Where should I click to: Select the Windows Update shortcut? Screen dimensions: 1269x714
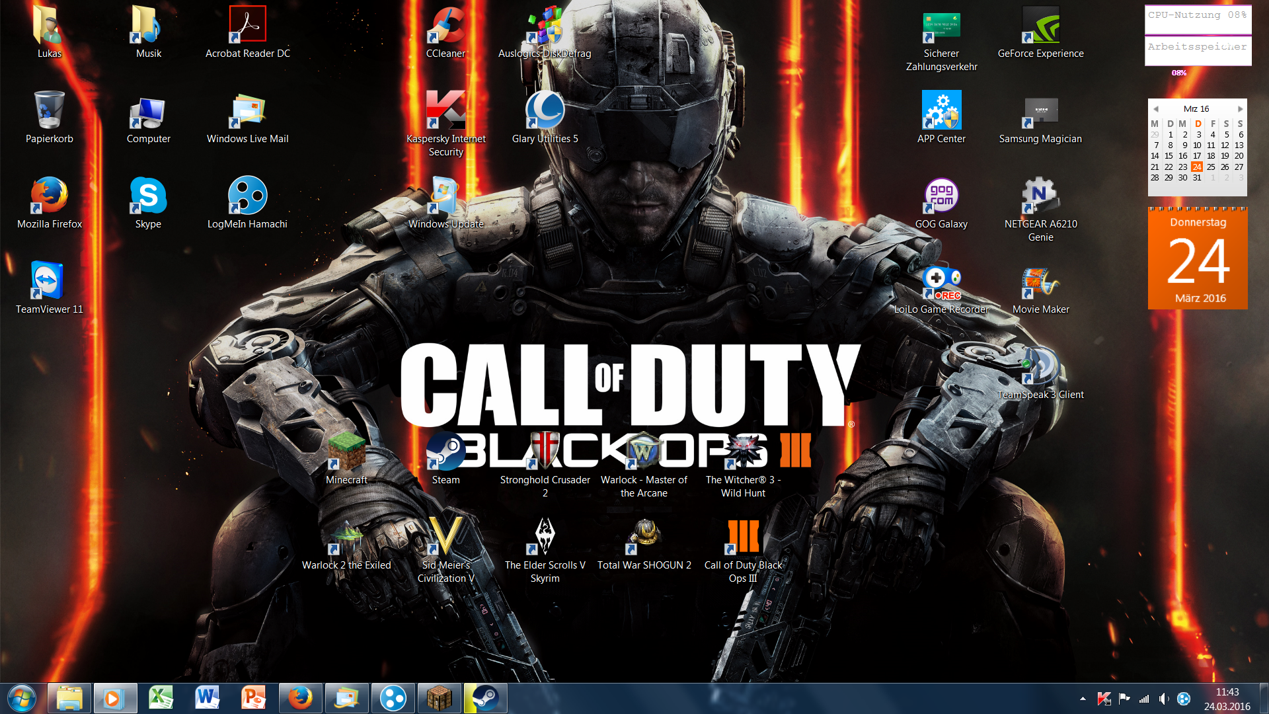pos(445,202)
